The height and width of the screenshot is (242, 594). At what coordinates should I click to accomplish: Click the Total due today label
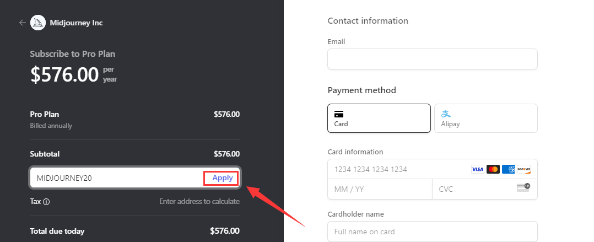[57, 231]
